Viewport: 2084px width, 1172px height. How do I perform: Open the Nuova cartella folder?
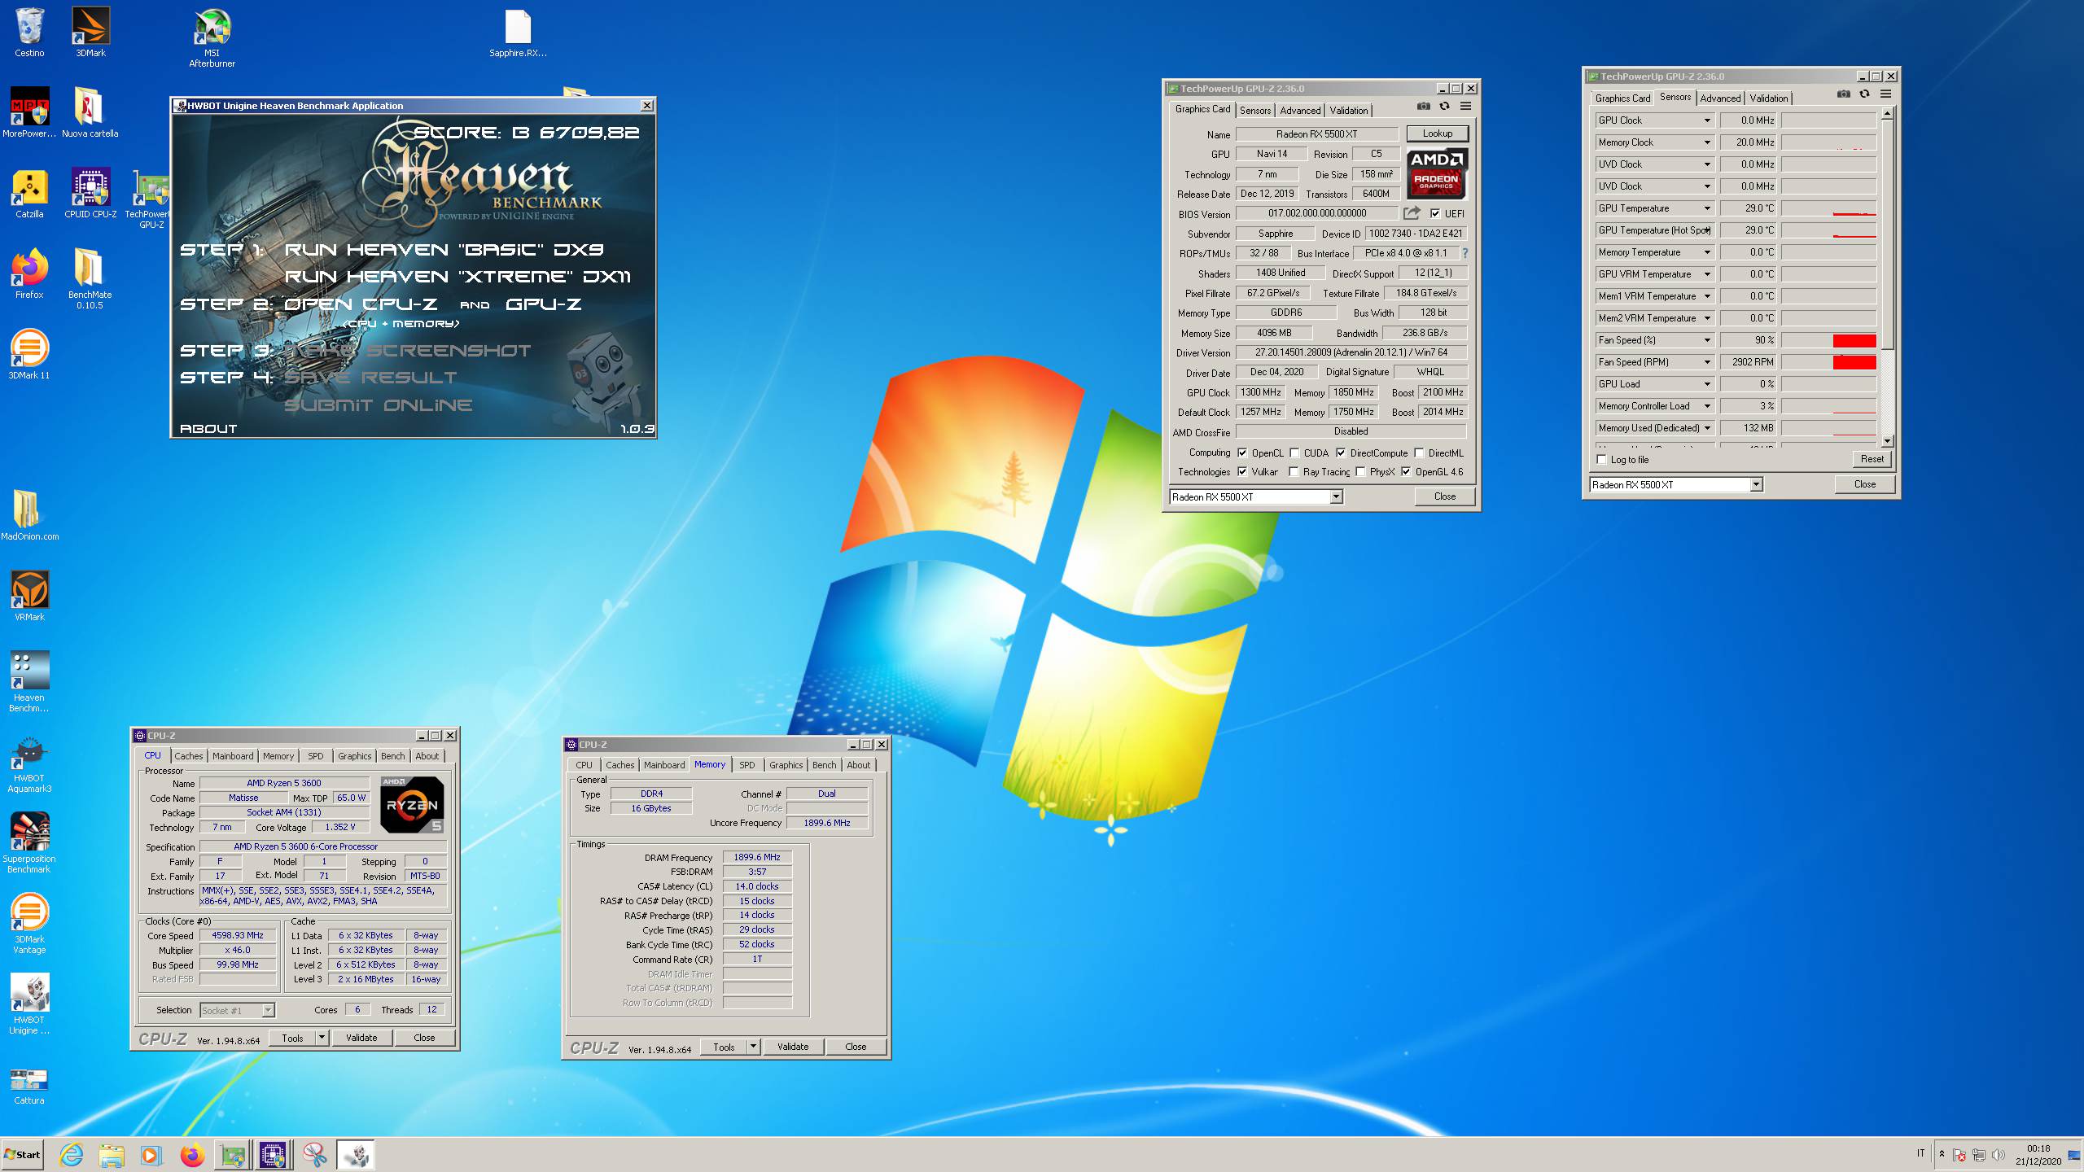pos(90,112)
